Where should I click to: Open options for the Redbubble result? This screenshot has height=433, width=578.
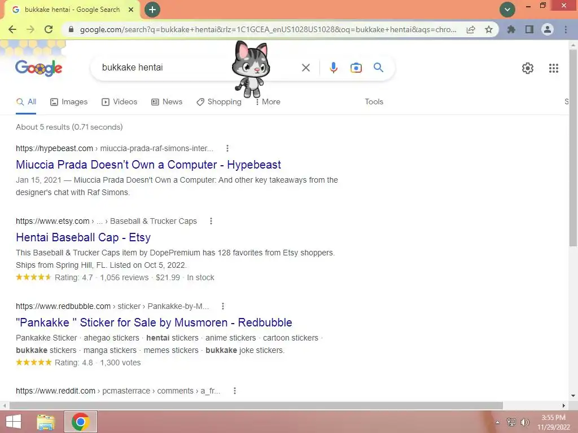(x=222, y=306)
